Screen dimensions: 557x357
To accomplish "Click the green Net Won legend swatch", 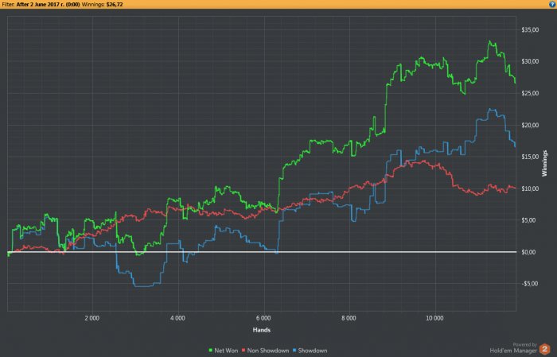I will [210, 351].
